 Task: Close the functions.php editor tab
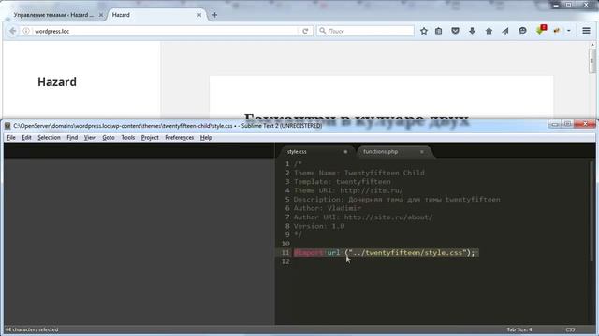(x=422, y=151)
